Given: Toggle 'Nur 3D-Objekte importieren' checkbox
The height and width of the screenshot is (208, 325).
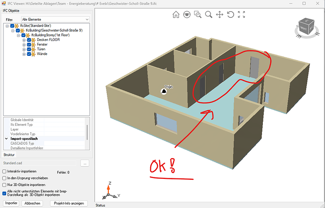Looking at the screenshot, I should [x=5, y=185].
